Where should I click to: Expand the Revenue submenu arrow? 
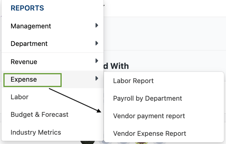[97, 61]
